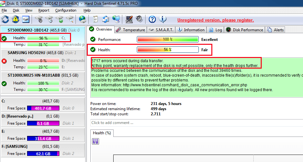
Task: Click the '499 days' remaining lifetime value
Action: (x=158, y=109)
